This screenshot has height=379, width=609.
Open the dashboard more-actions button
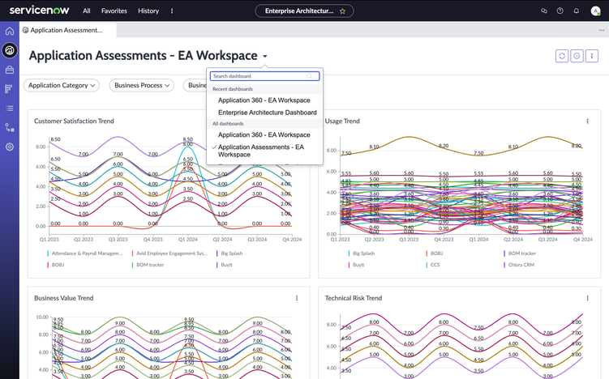[591, 56]
